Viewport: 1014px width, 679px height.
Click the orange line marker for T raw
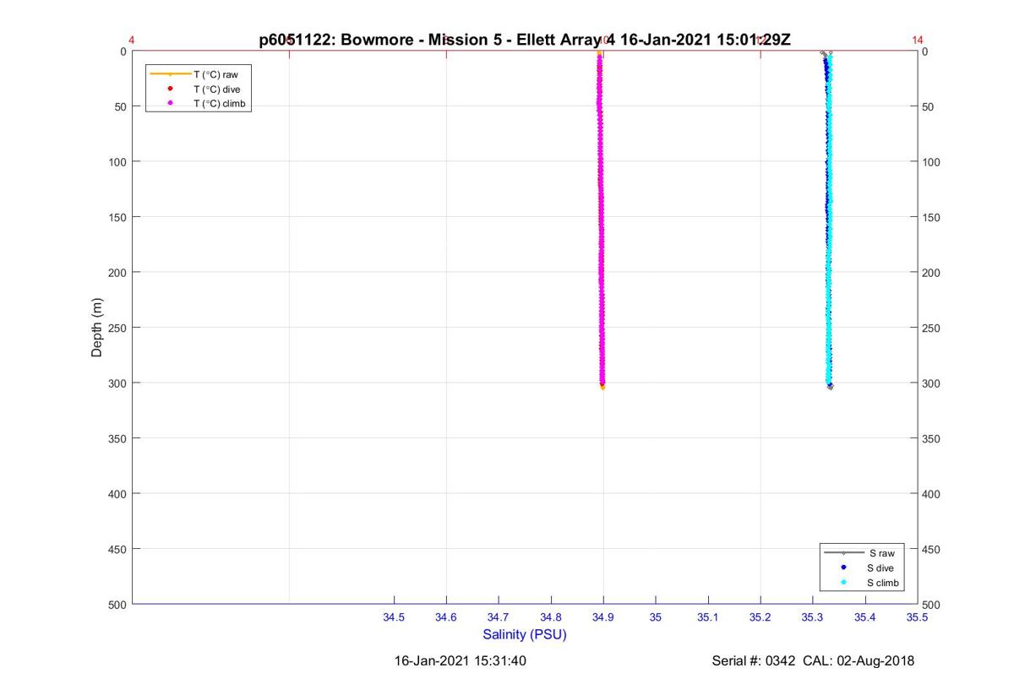coord(170,74)
